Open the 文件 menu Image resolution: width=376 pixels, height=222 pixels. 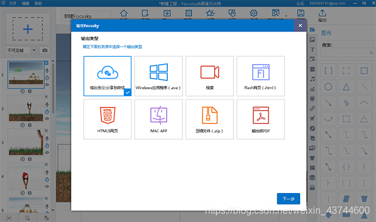click(13, 4)
